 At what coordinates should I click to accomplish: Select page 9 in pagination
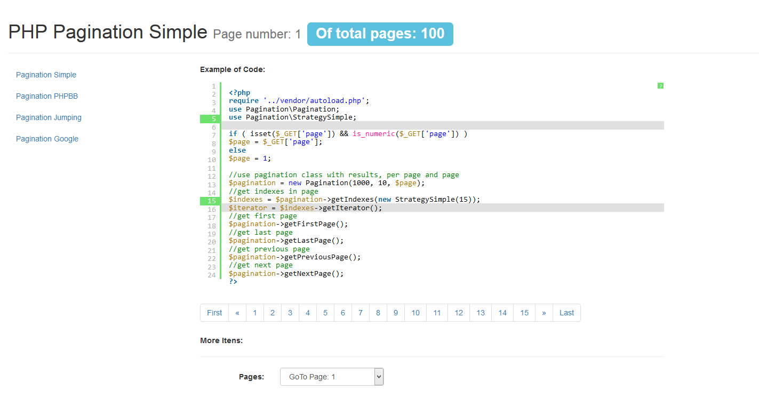click(x=396, y=313)
